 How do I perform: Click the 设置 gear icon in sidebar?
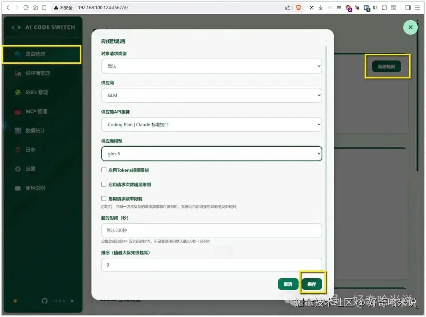[18, 169]
